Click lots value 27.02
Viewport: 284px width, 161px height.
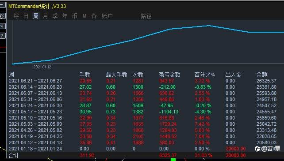coord(85,87)
